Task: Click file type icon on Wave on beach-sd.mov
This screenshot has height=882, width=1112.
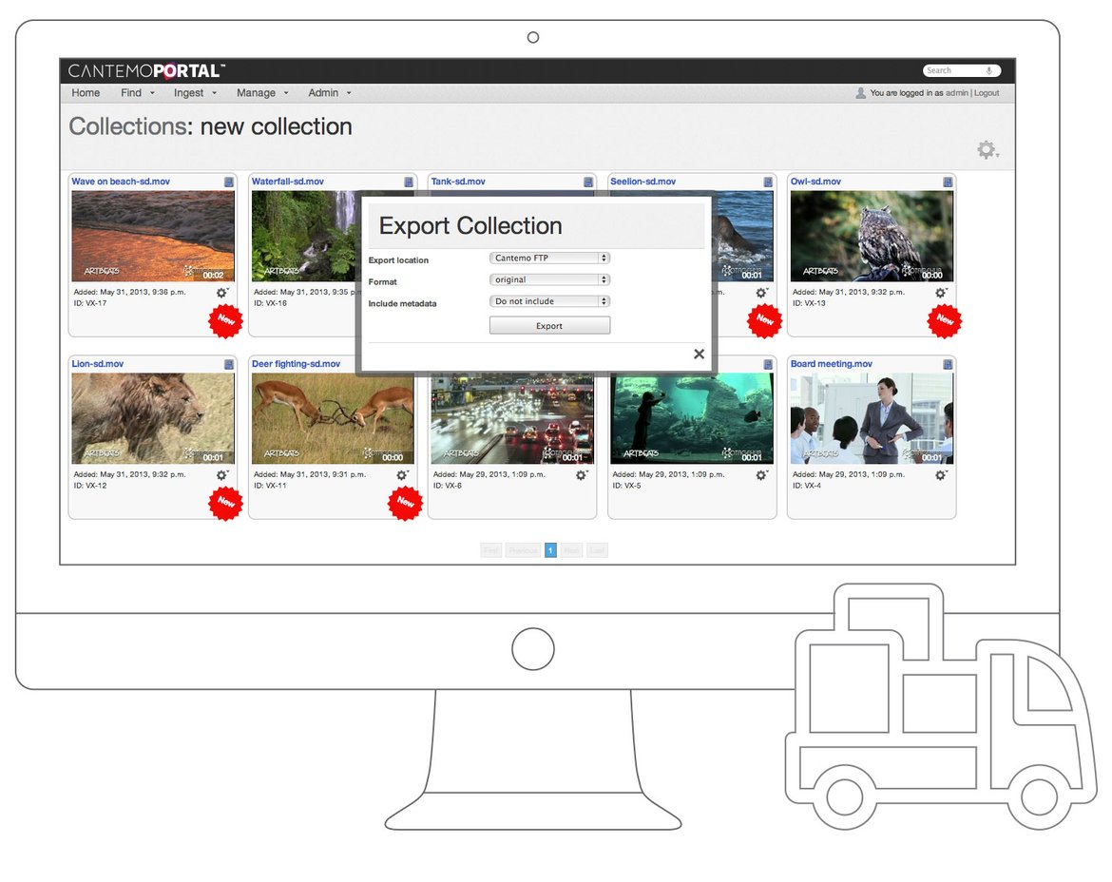Action: point(228,182)
